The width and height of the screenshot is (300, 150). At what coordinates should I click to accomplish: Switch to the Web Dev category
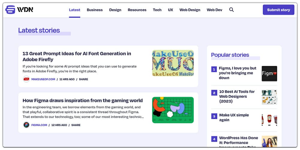[214, 10]
